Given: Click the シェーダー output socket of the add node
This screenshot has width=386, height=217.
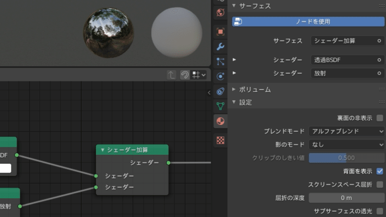Looking at the screenshot, I should tap(168, 163).
